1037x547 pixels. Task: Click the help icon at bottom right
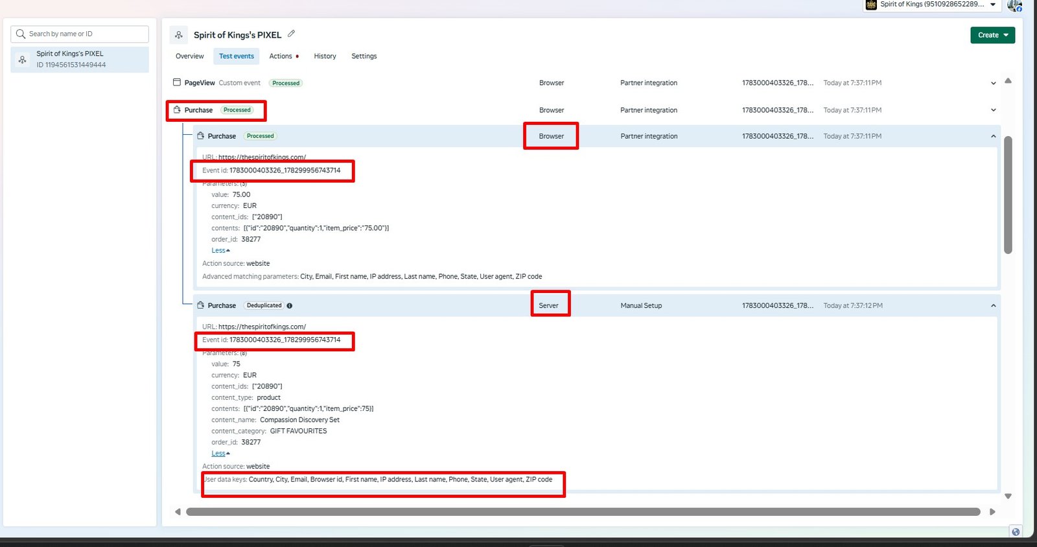(x=1016, y=531)
